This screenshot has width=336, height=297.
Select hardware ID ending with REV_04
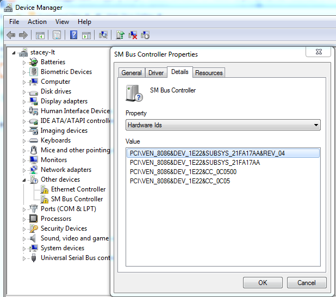[223, 153]
